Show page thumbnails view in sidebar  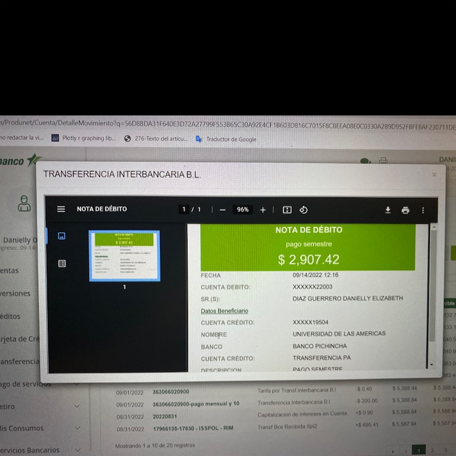pos(62,236)
